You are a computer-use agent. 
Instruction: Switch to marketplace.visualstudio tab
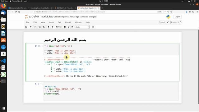click(x=41, y=8)
